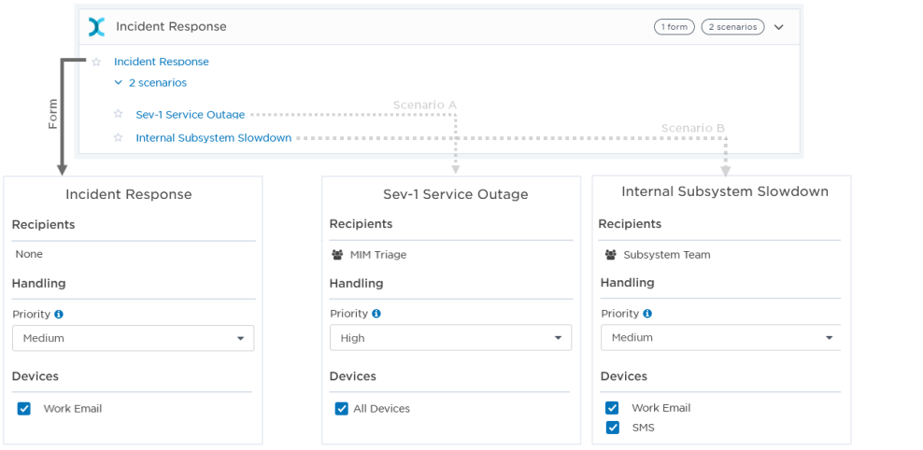Open the Medium priority dropdown in Incident Response
Screen dimensions: 923x450
[x=133, y=338]
